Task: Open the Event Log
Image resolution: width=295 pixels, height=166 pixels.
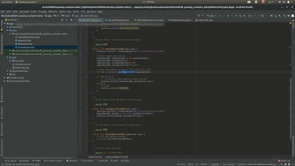Action: 284,161
